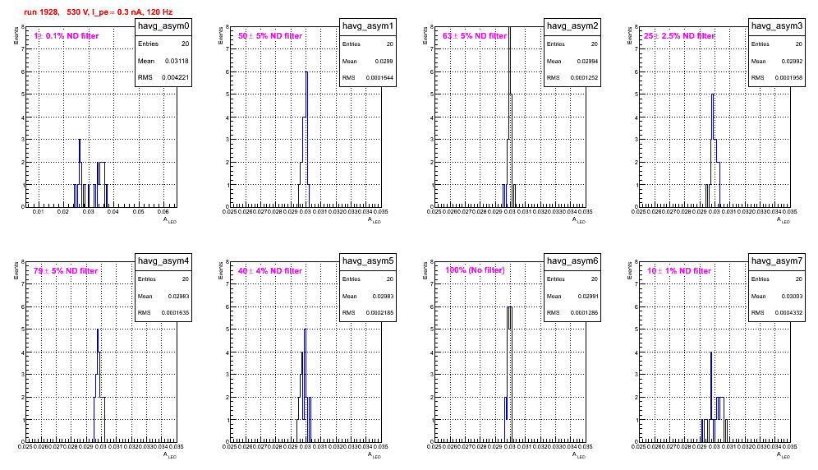Click the 79± 5% ND filter label
Screen dimensions: 818x470
click(66, 271)
